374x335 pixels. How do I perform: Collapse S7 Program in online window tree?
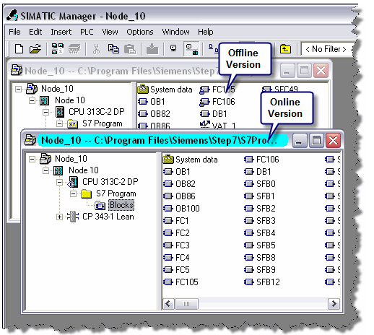point(73,193)
